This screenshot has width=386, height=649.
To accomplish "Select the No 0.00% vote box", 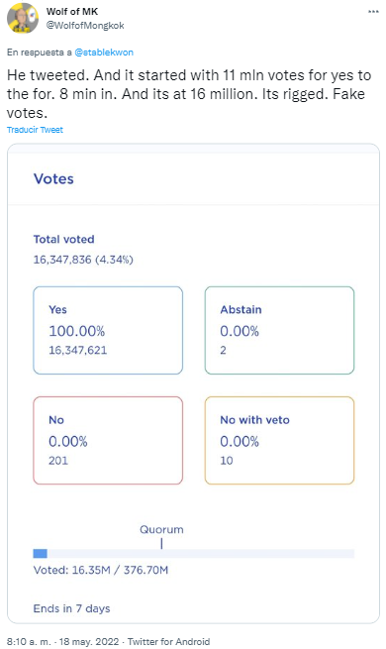I will coord(108,440).
